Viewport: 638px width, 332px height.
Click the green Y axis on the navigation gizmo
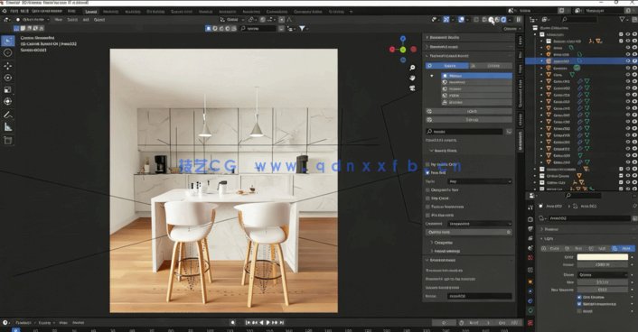tap(403, 50)
